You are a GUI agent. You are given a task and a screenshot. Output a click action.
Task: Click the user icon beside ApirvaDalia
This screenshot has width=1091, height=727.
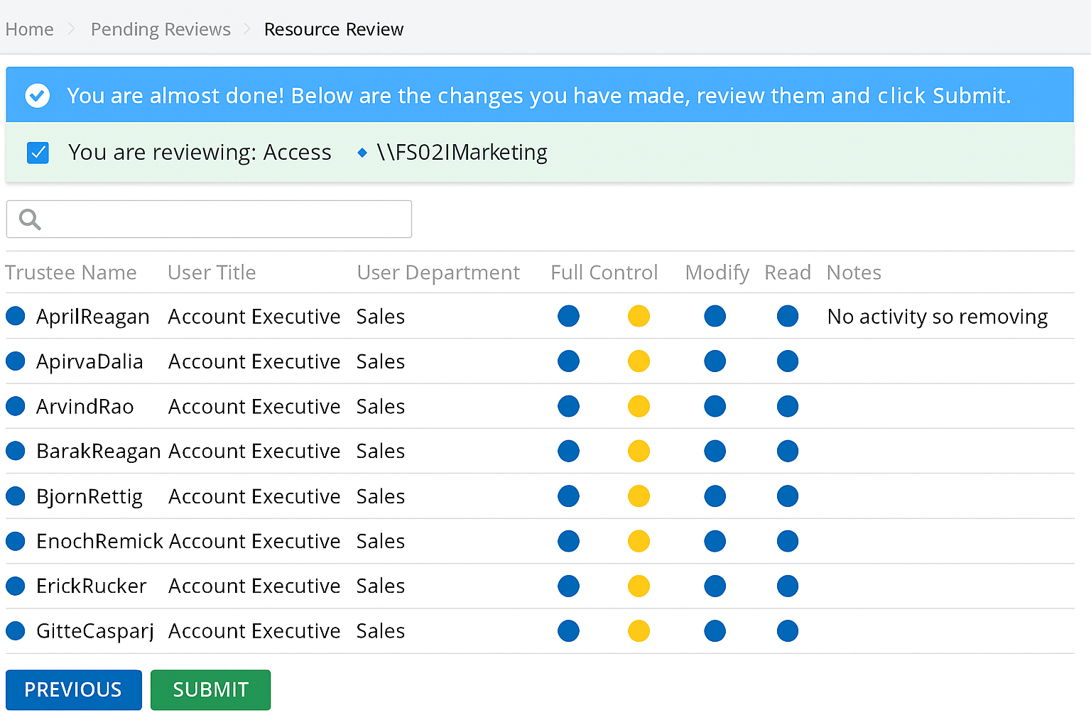pos(15,361)
